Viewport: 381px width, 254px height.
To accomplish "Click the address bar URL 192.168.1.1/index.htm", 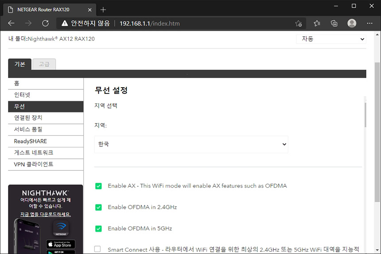I will pos(150,23).
